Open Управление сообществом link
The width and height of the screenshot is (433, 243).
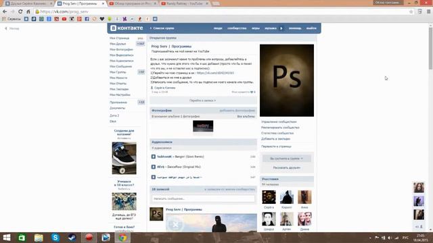pyautogui.click(x=279, y=122)
